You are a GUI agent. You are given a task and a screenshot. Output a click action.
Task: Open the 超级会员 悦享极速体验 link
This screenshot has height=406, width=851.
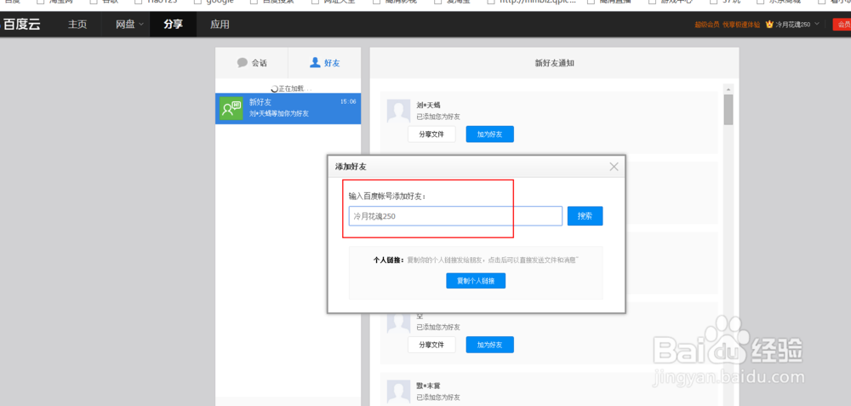click(x=728, y=25)
